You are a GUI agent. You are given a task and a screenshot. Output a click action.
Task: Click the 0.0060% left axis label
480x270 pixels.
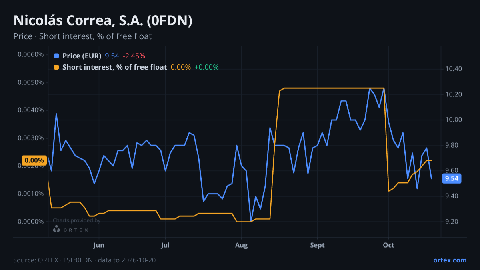(31, 54)
